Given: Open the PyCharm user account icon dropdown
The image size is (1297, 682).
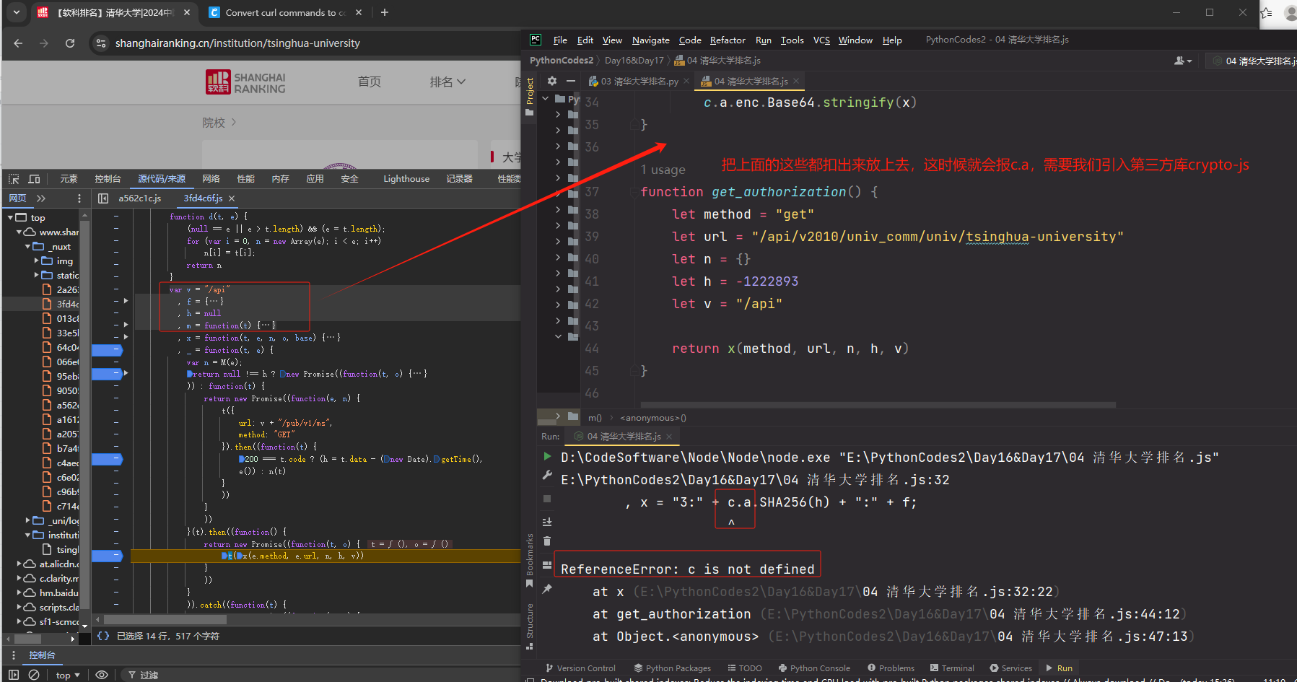Looking at the screenshot, I should [x=1183, y=61].
